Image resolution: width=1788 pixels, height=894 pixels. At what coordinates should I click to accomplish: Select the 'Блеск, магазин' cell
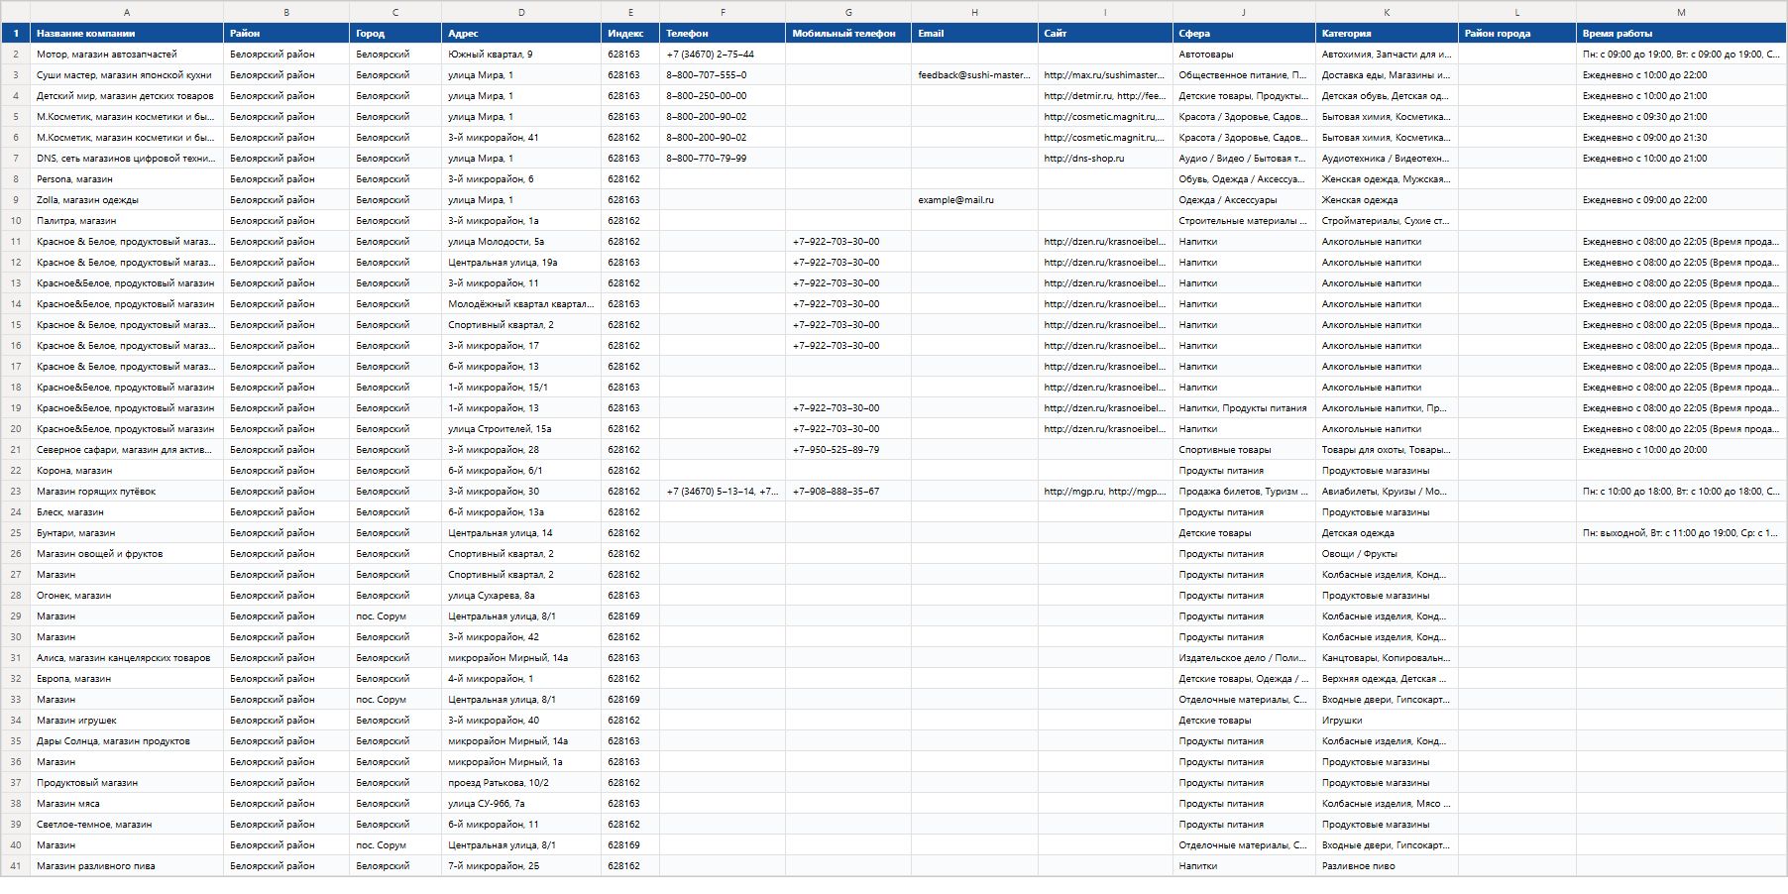[127, 512]
